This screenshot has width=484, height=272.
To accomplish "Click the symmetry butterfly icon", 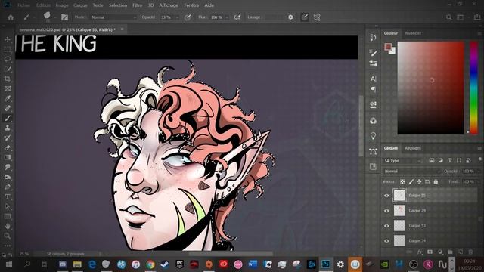I will 317,17.
